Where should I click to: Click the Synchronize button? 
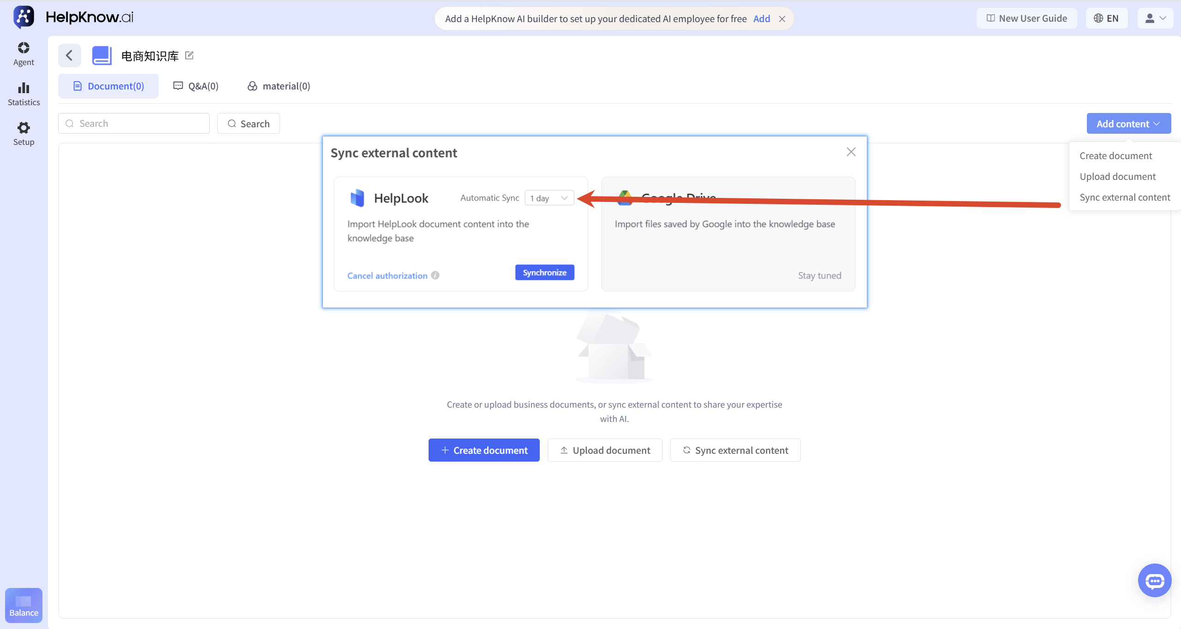(544, 273)
